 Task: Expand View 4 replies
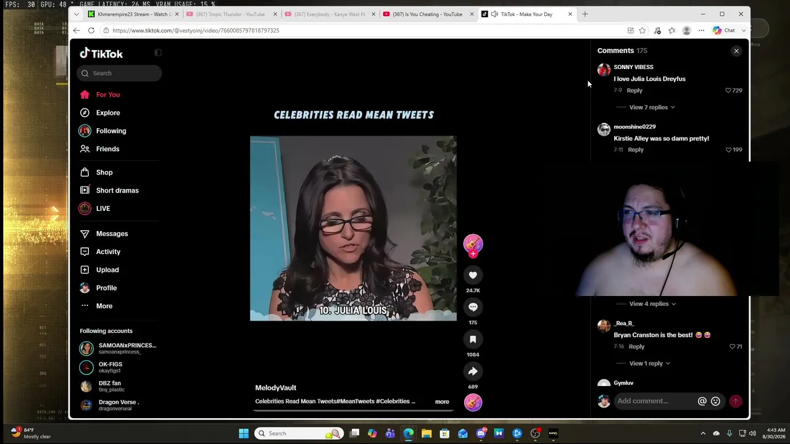pyautogui.click(x=652, y=304)
